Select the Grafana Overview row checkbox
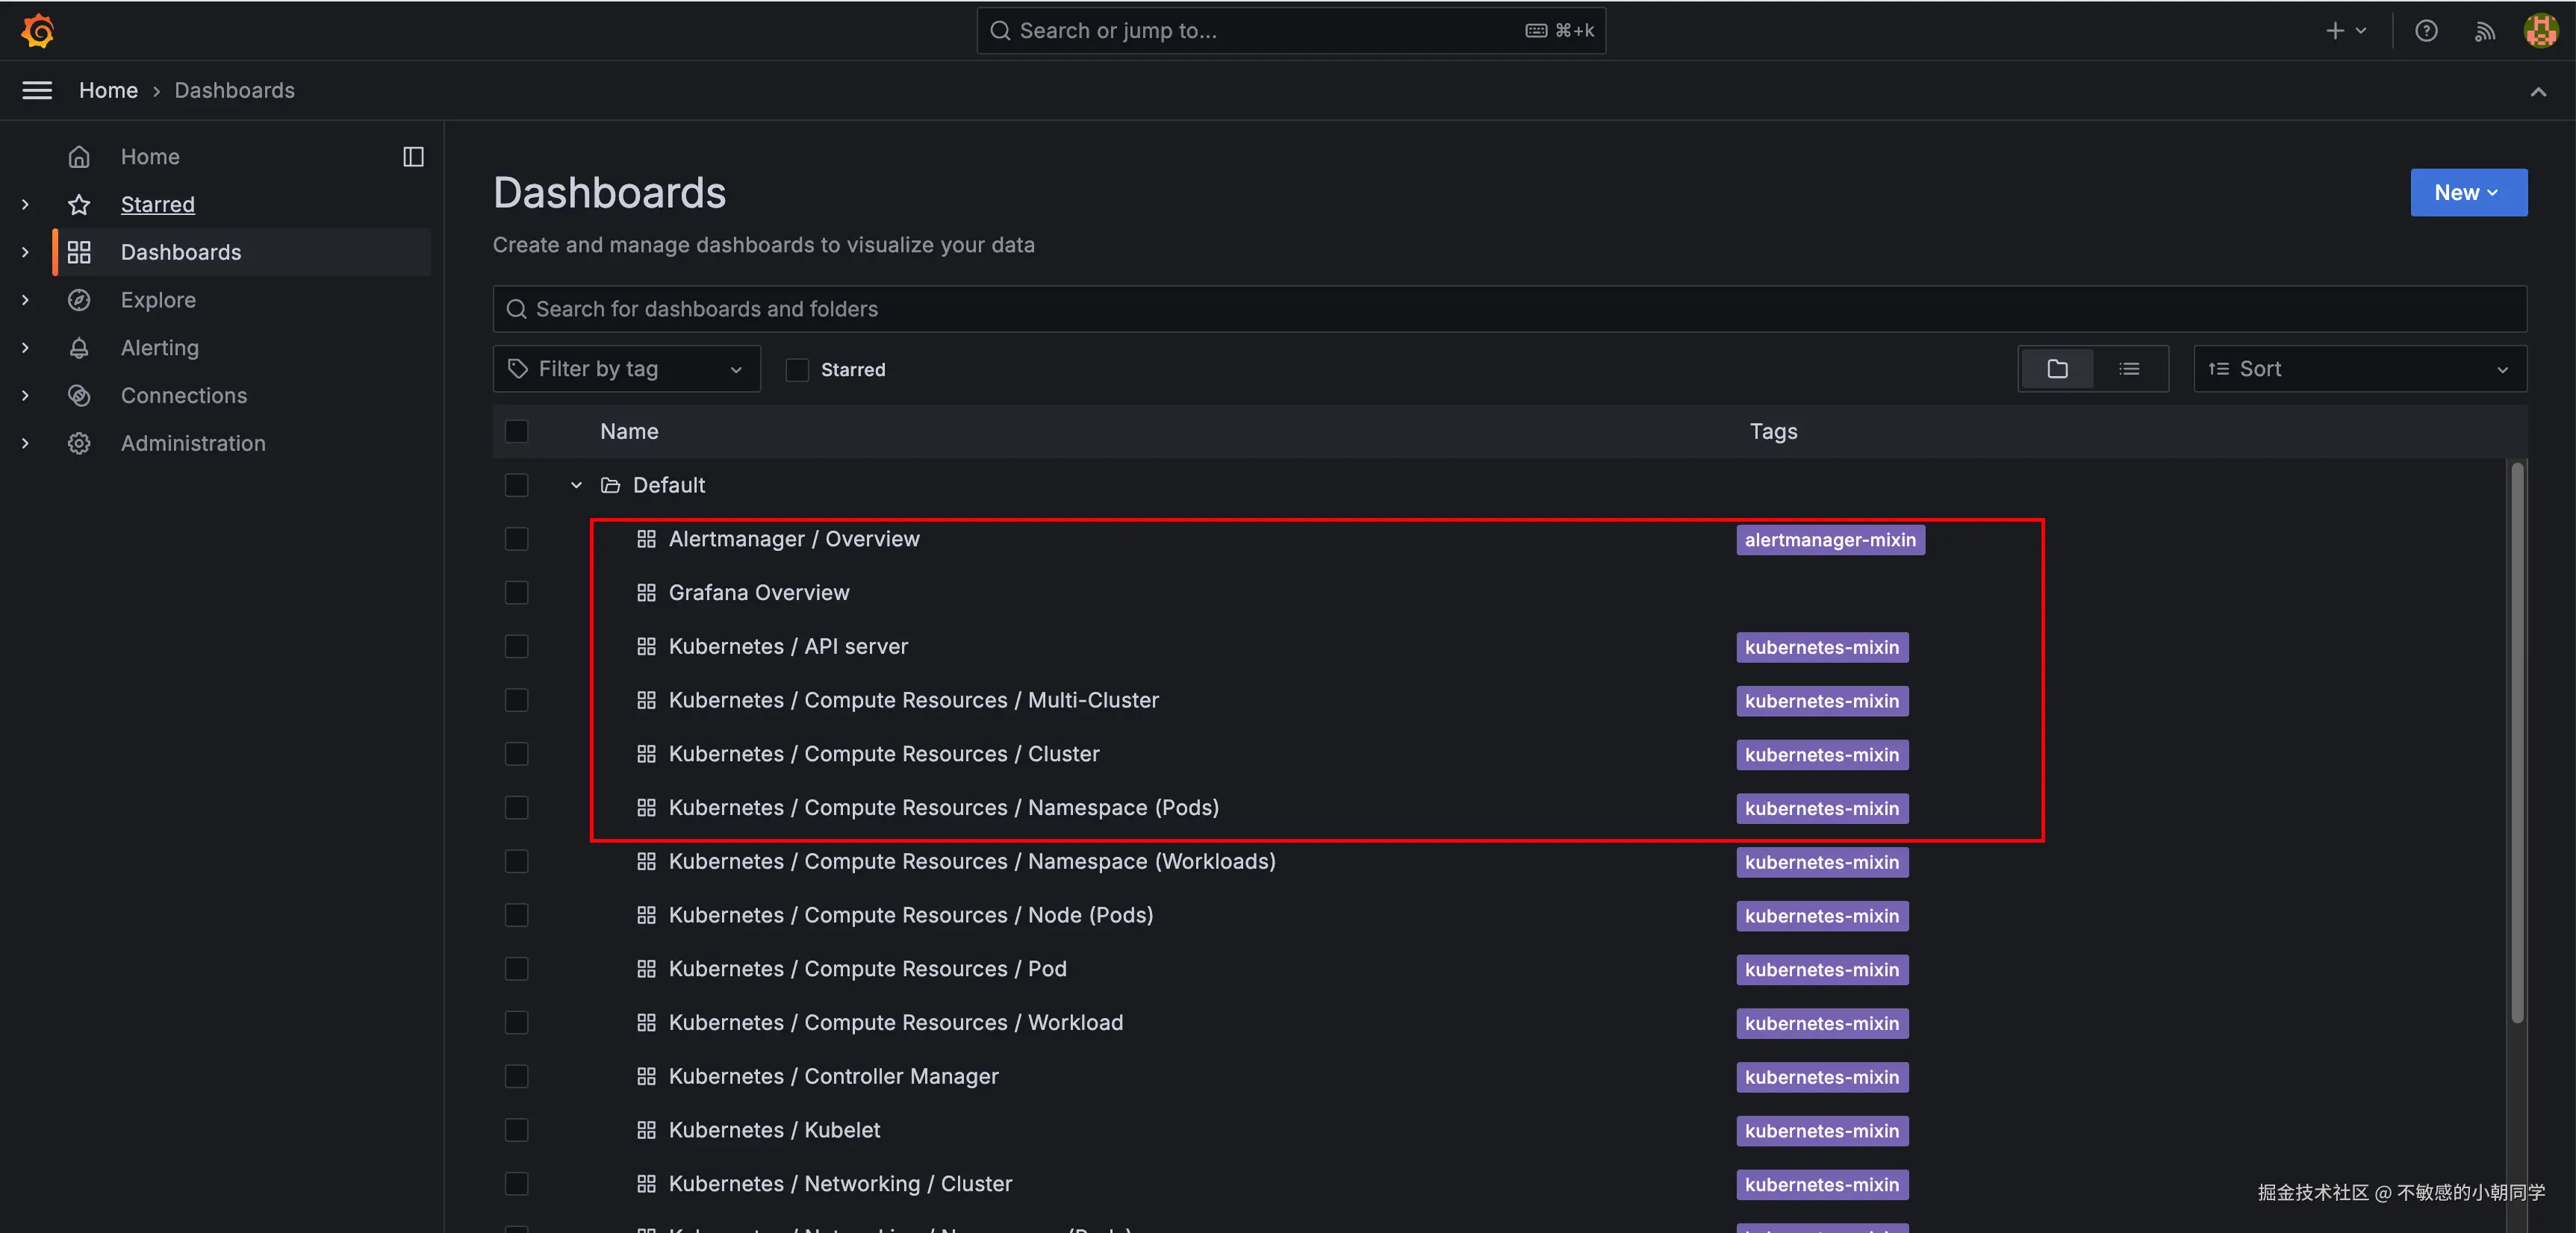Image resolution: width=2576 pixels, height=1233 pixels. (x=516, y=593)
